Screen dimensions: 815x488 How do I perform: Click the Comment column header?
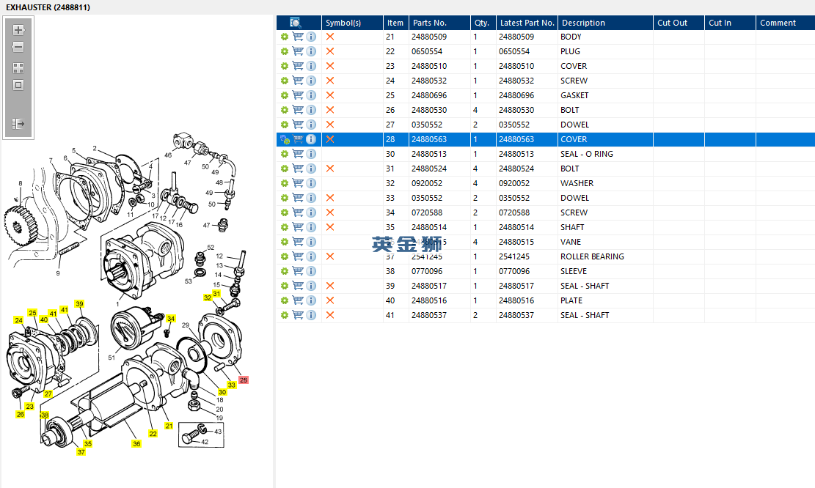pos(786,23)
